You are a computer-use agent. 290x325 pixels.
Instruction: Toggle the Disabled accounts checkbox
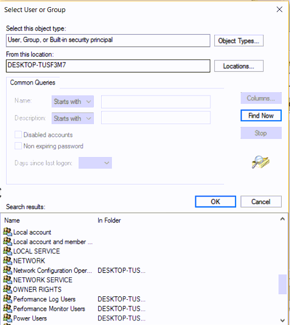[x=18, y=135]
